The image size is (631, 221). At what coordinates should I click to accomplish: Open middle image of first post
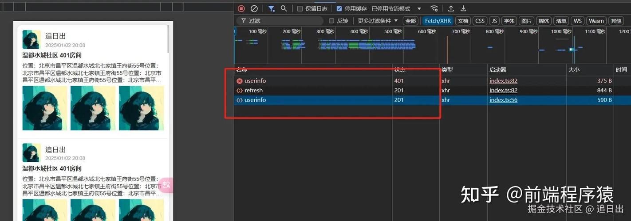pos(93,108)
